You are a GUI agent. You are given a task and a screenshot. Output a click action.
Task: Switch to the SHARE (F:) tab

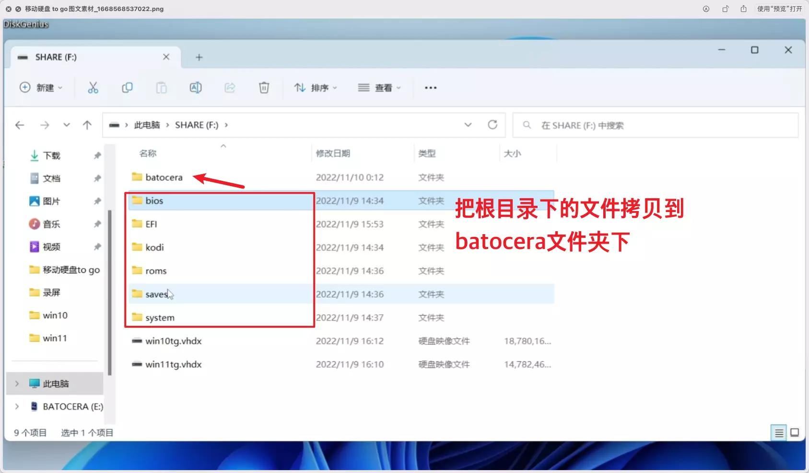tap(56, 57)
